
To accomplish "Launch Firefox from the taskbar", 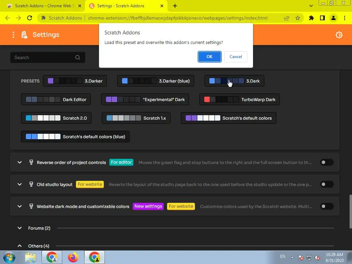I will (x=73, y=257).
